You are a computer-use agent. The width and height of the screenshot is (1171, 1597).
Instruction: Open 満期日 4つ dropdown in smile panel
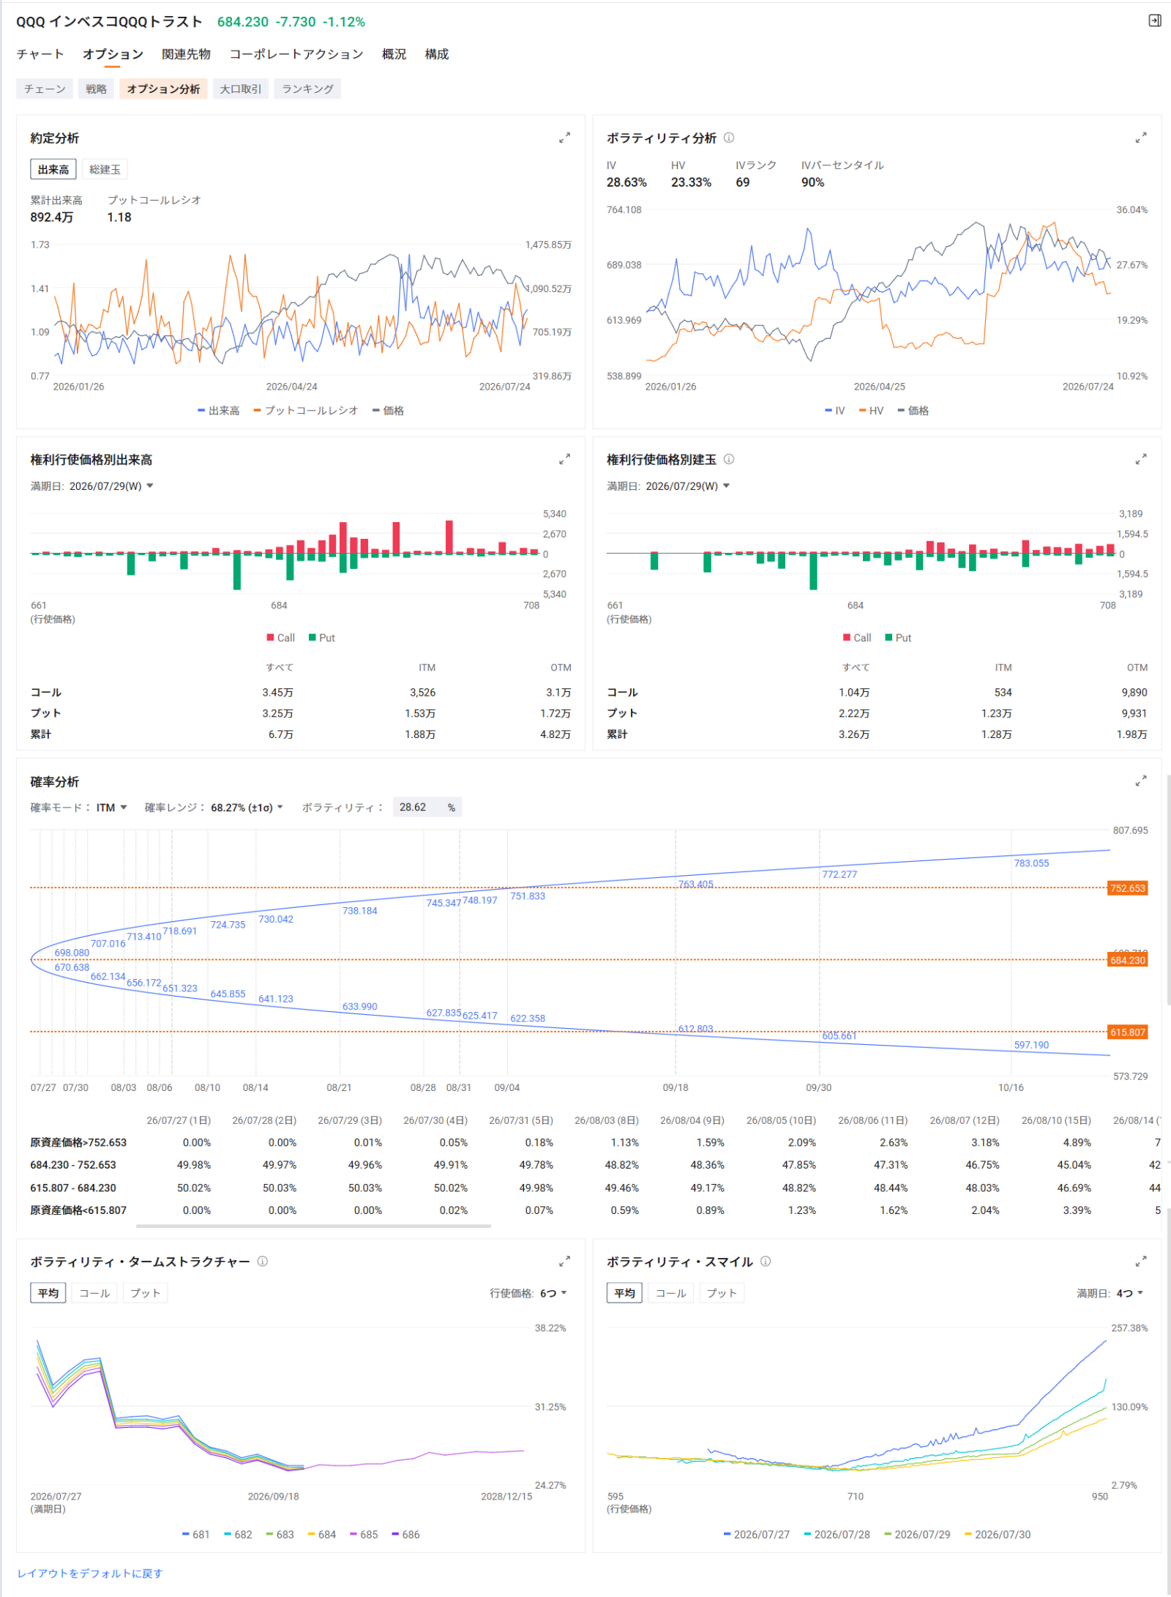1129,1294
